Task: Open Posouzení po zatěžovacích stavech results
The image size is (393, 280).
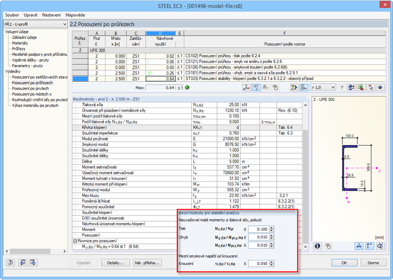Action: tap(40, 77)
